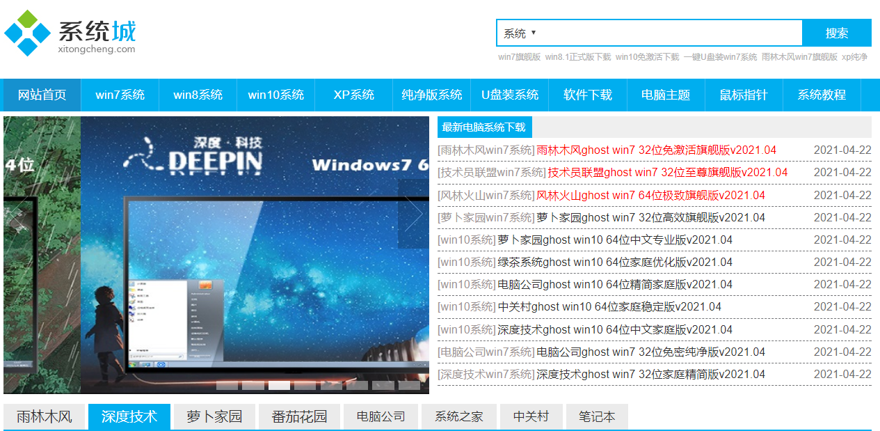The height and width of the screenshot is (431, 880).
Task: Open 风林火山ghost win7 64位极致旗舰版 link
Action: pyautogui.click(x=650, y=195)
